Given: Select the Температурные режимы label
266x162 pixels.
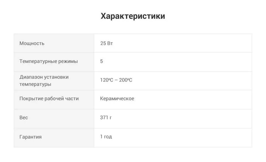Looking at the screenshot, I should pyautogui.click(x=48, y=61).
